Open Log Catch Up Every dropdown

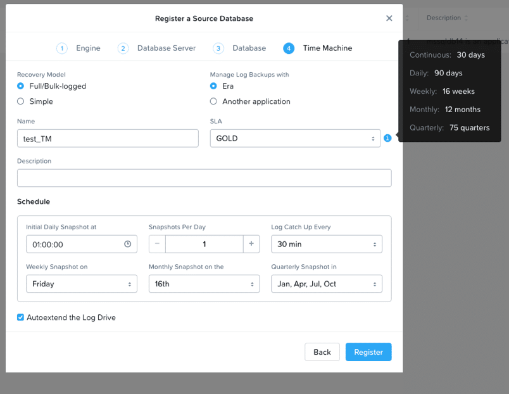click(326, 244)
